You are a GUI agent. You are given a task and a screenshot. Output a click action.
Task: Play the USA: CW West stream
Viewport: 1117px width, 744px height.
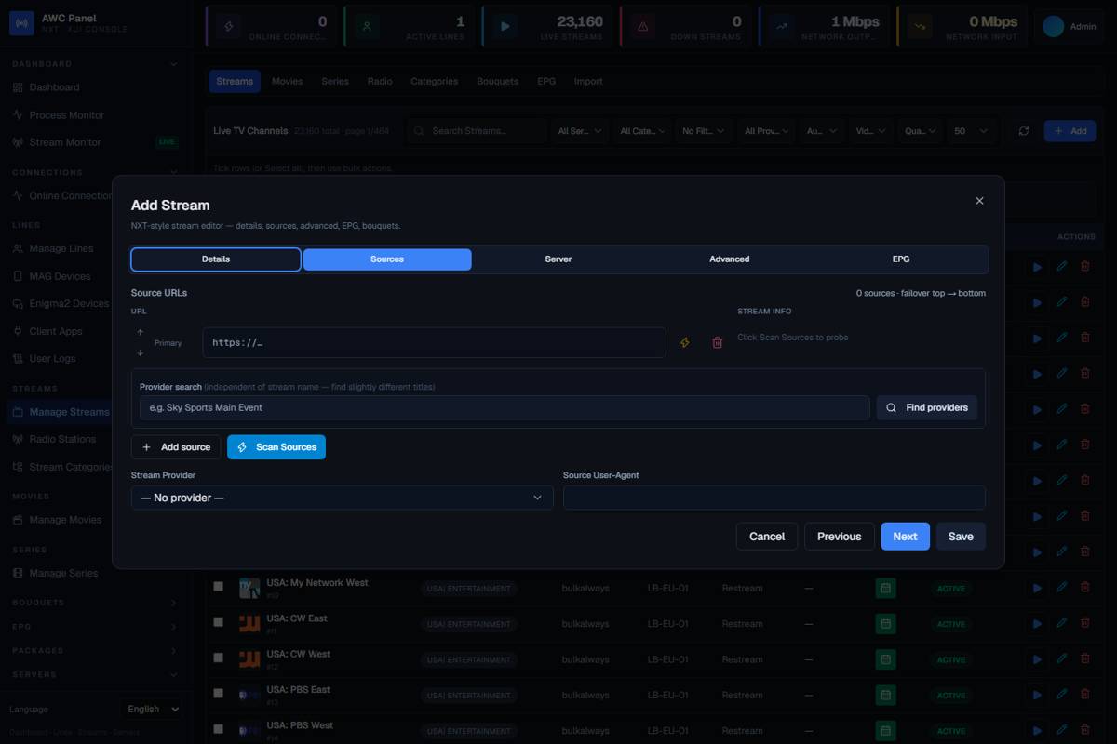(x=1038, y=659)
